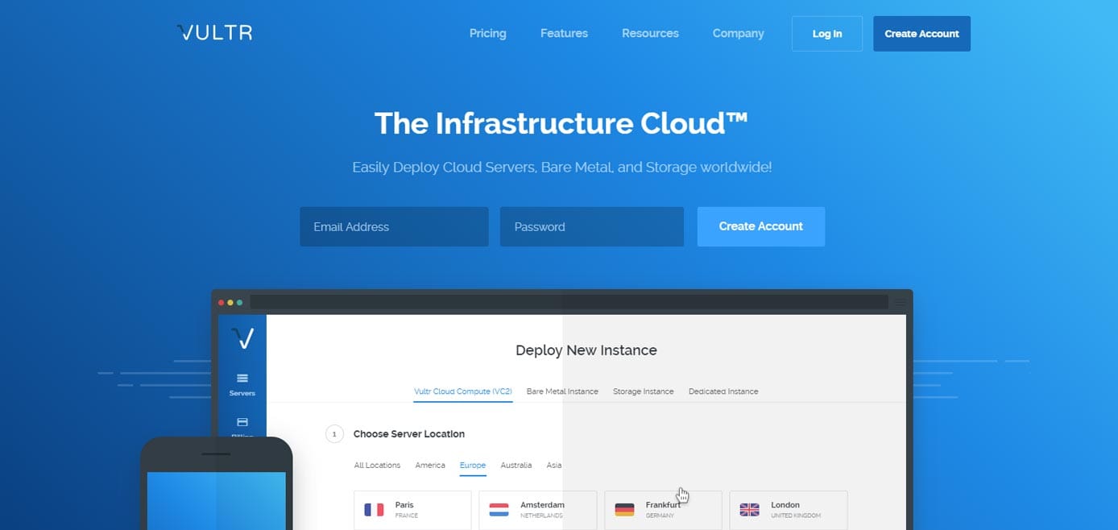The height and width of the screenshot is (530, 1118).
Task: Click the UK flag on the London card
Action: click(749, 508)
